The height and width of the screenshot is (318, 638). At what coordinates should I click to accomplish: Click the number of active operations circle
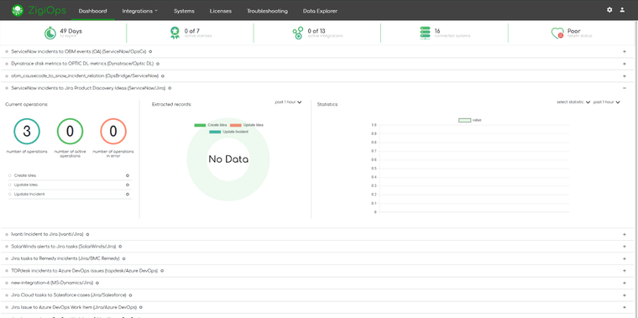point(70,132)
